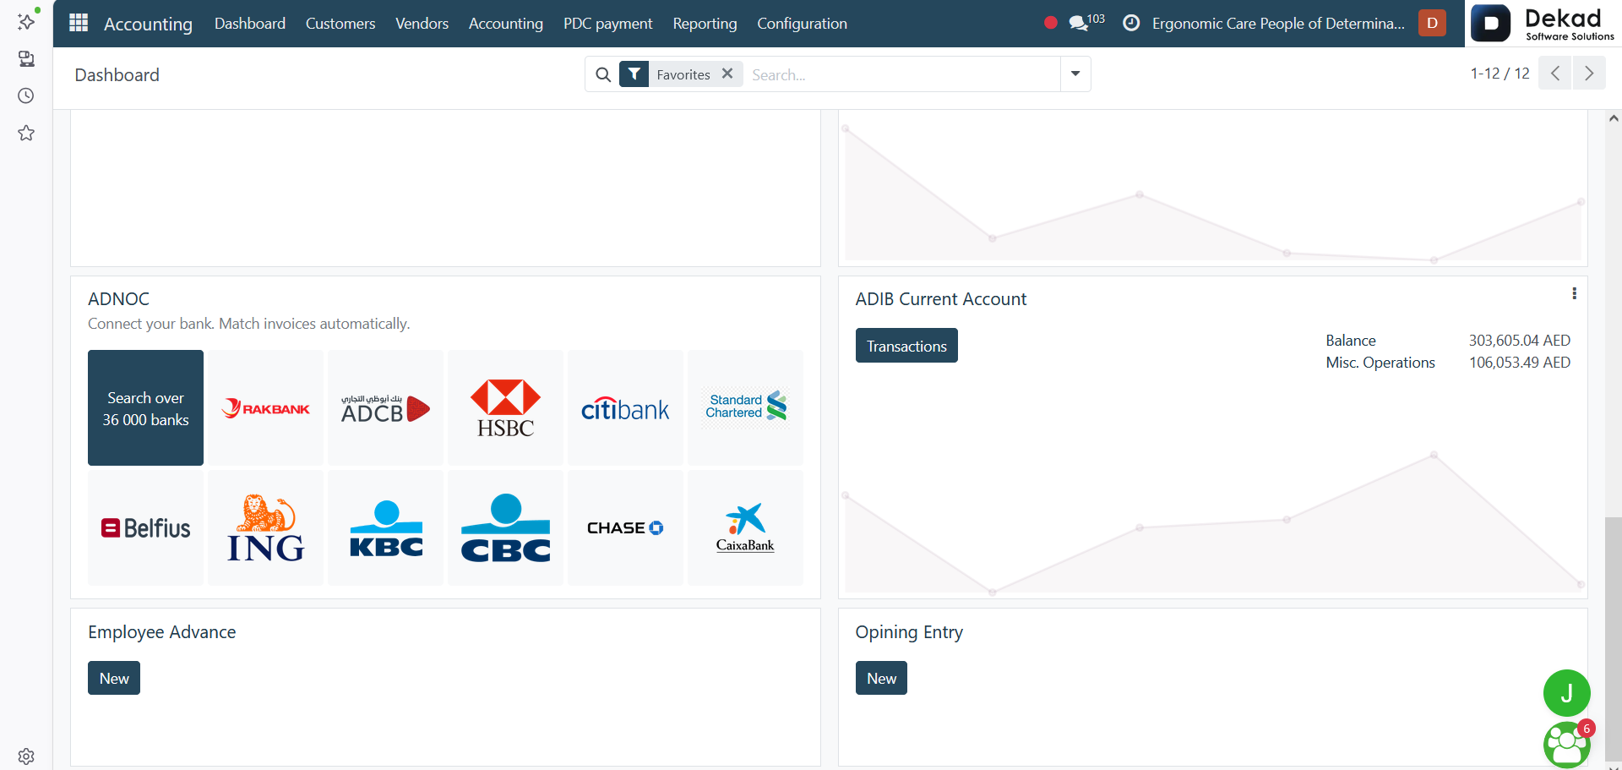Open the Employee Advance journal title

tap(162, 632)
